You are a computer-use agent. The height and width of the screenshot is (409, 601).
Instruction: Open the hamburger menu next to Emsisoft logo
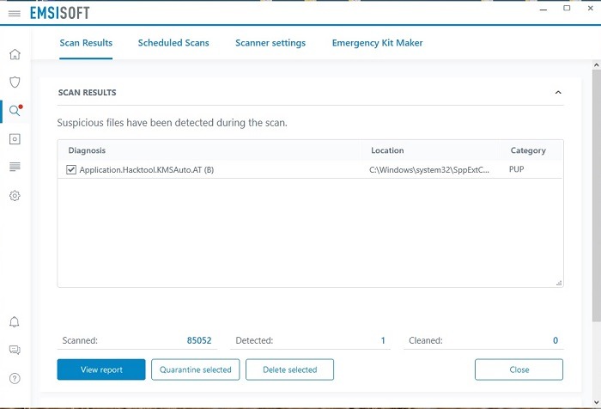(x=15, y=14)
